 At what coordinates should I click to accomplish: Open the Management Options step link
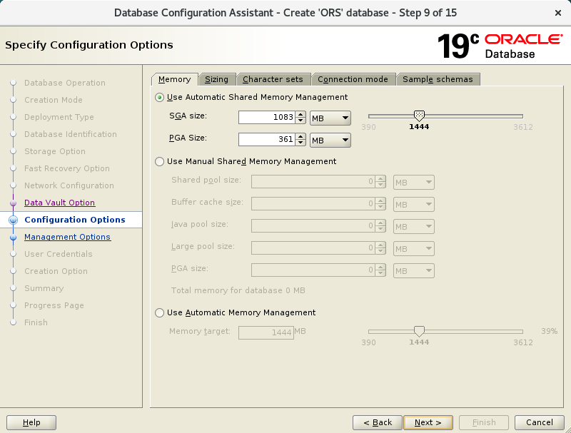point(67,237)
